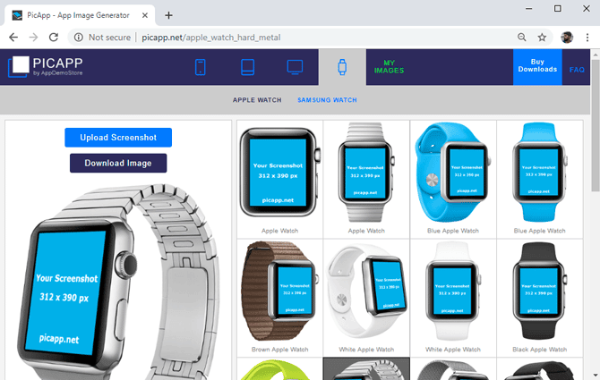Screen dimensions: 600x380
Task: Switch to Apple Watch tab
Action: pyautogui.click(x=257, y=100)
